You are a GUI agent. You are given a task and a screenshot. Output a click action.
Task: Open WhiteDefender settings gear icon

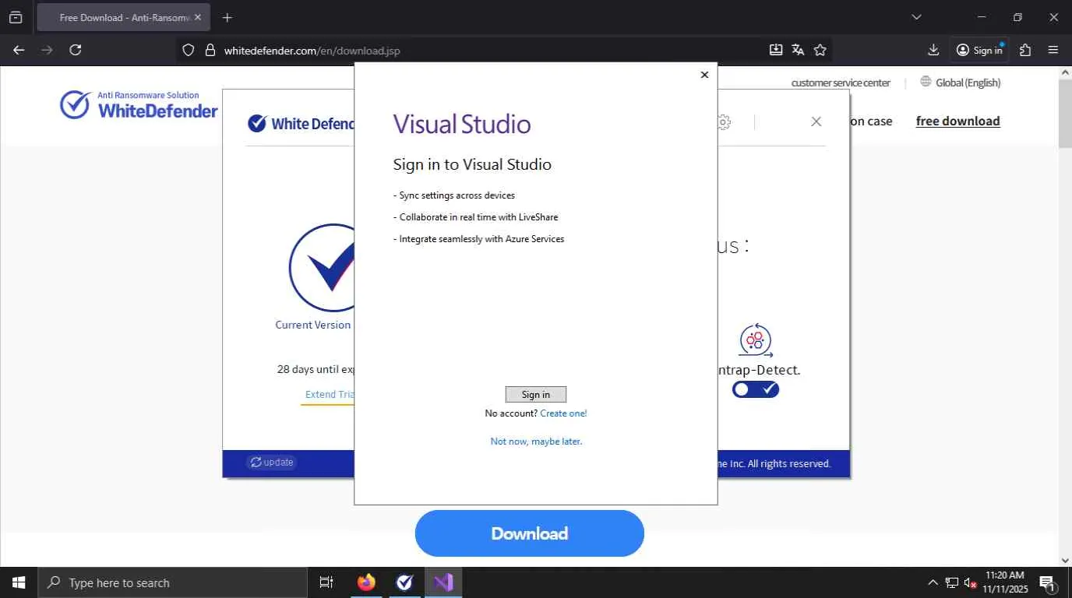(x=724, y=122)
